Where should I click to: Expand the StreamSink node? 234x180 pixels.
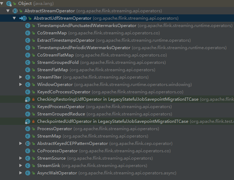tap(21, 166)
